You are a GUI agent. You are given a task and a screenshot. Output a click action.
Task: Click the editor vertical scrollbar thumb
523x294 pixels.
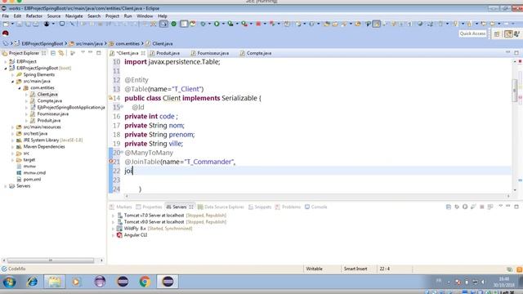515,90
